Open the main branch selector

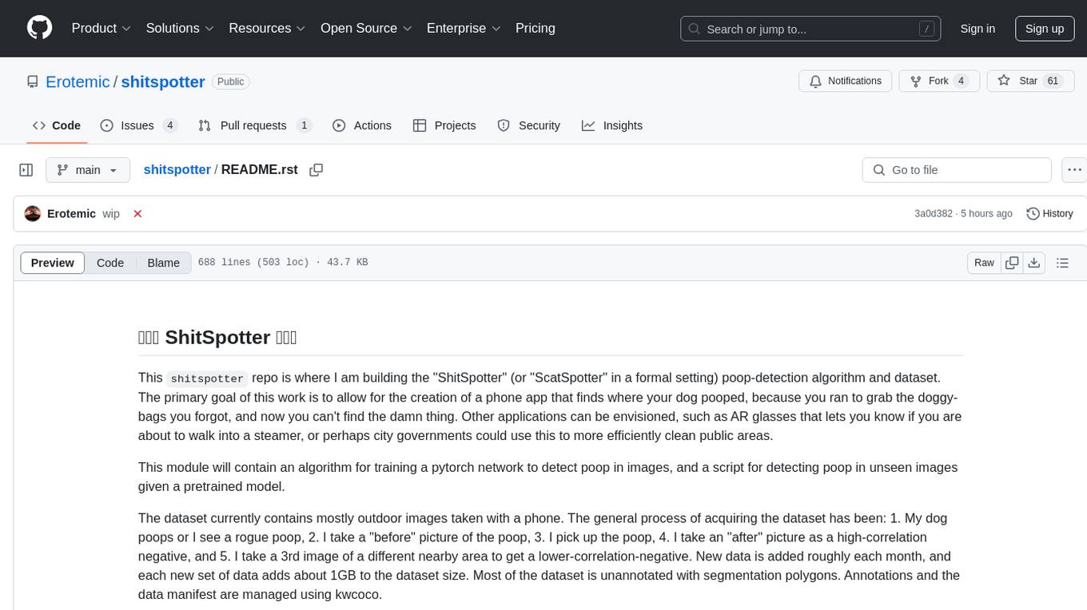point(88,170)
